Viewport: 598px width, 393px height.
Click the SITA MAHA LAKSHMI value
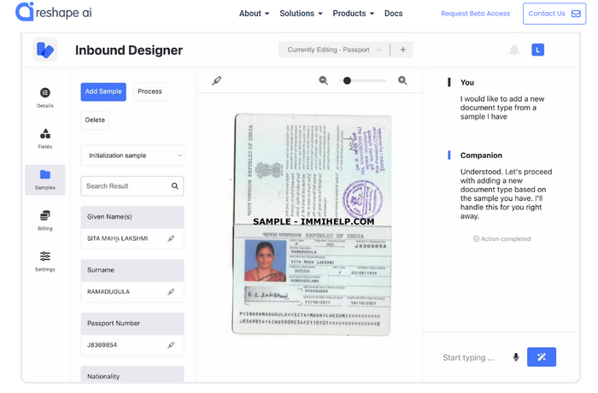(118, 238)
